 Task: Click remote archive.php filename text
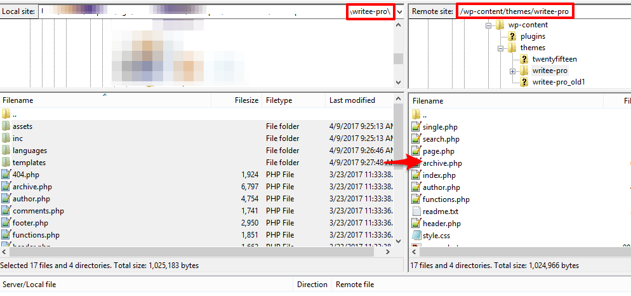click(x=442, y=163)
